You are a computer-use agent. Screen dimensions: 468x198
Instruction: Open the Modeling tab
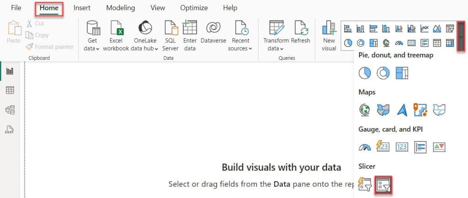pos(121,8)
